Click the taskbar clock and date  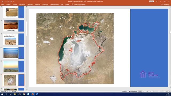click(168, 94)
